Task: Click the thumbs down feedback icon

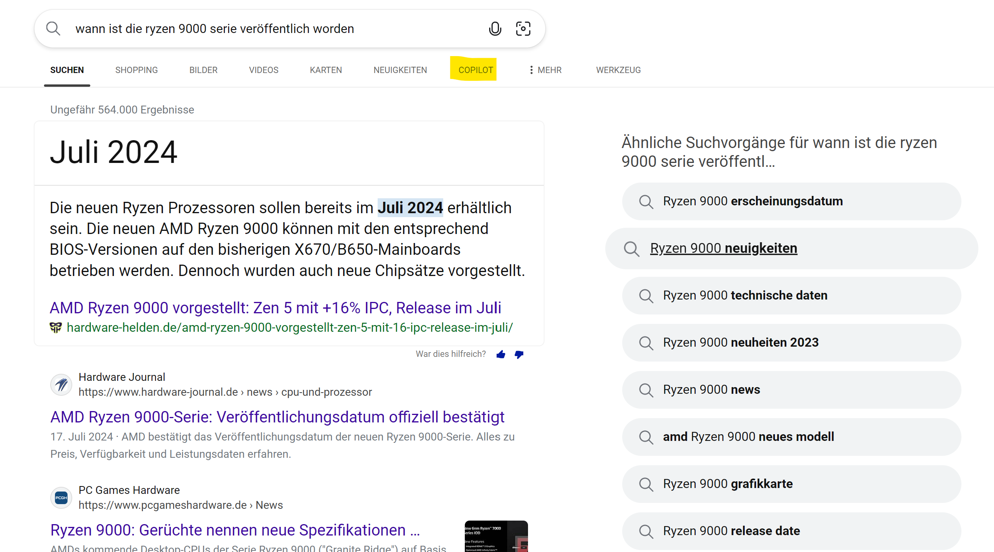Action: 519,355
